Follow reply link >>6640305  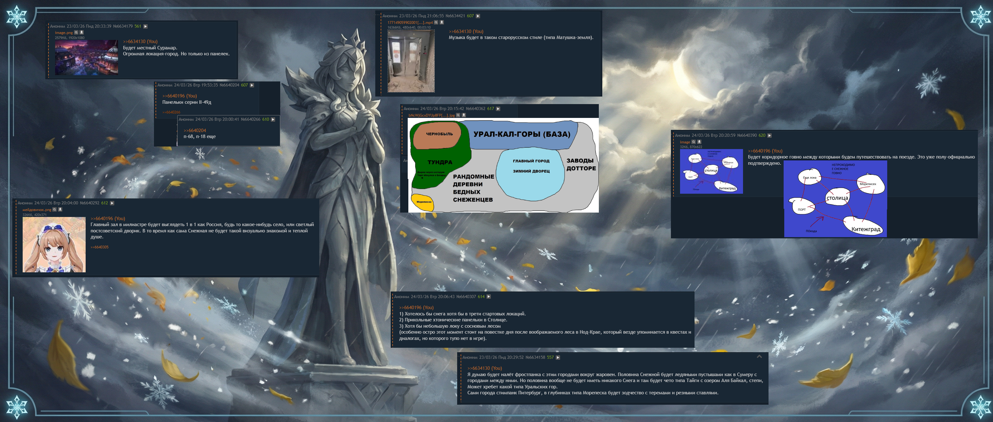pyautogui.click(x=99, y=247)
